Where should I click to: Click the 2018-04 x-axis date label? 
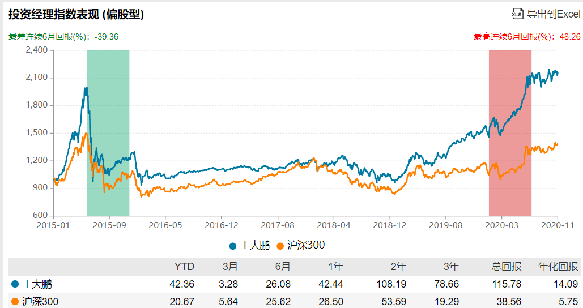334,225
